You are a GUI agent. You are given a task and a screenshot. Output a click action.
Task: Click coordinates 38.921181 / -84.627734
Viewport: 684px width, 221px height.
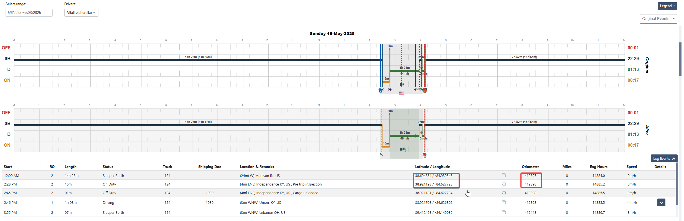click(434, 193)
